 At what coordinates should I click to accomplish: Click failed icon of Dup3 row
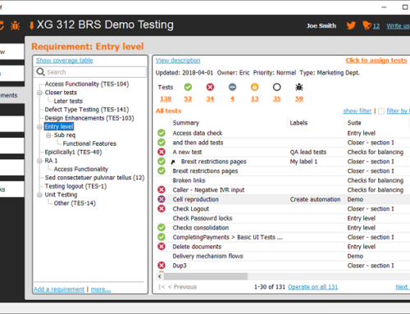pyautogui.click(x=162, y=265)
